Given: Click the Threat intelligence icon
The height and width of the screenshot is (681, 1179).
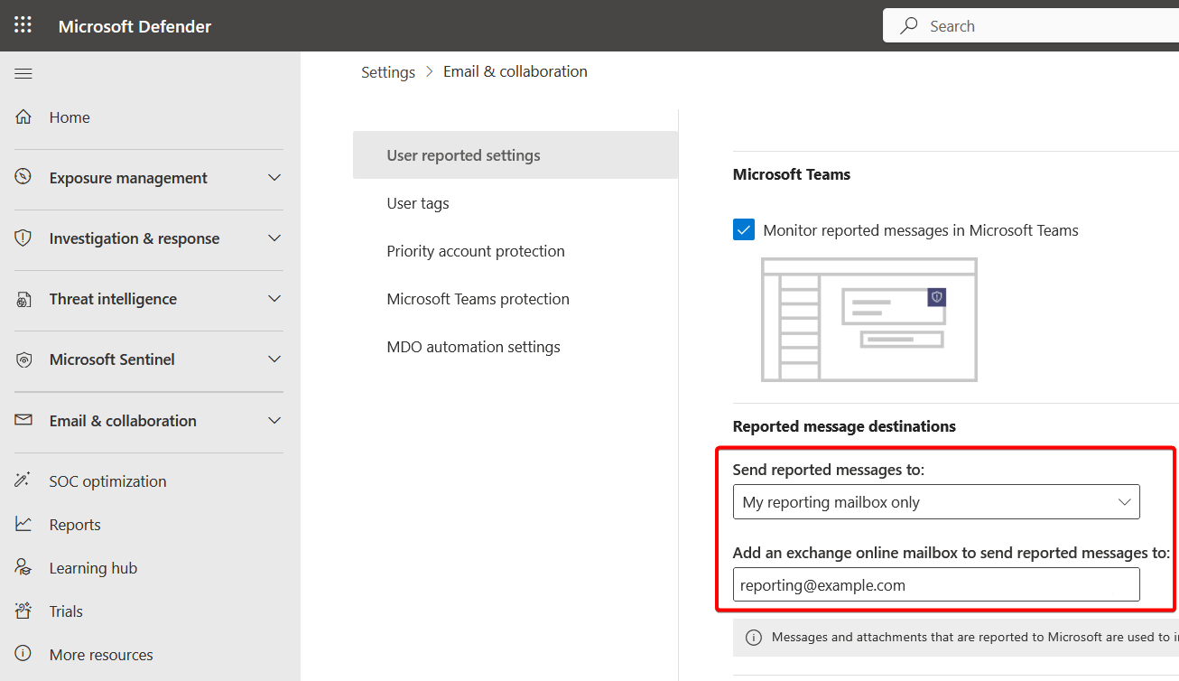Looking at the screenshot, I should 23,299.
